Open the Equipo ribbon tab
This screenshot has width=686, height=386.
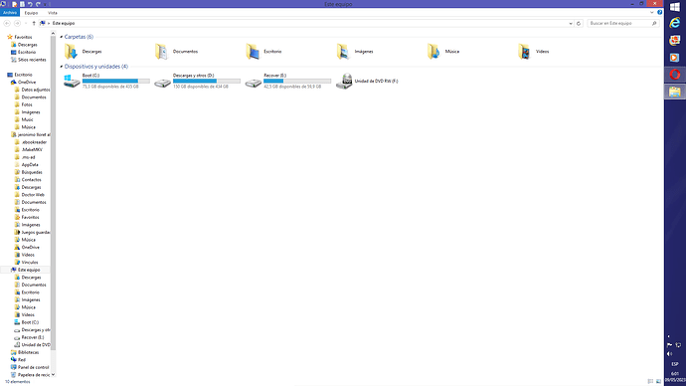31,13
